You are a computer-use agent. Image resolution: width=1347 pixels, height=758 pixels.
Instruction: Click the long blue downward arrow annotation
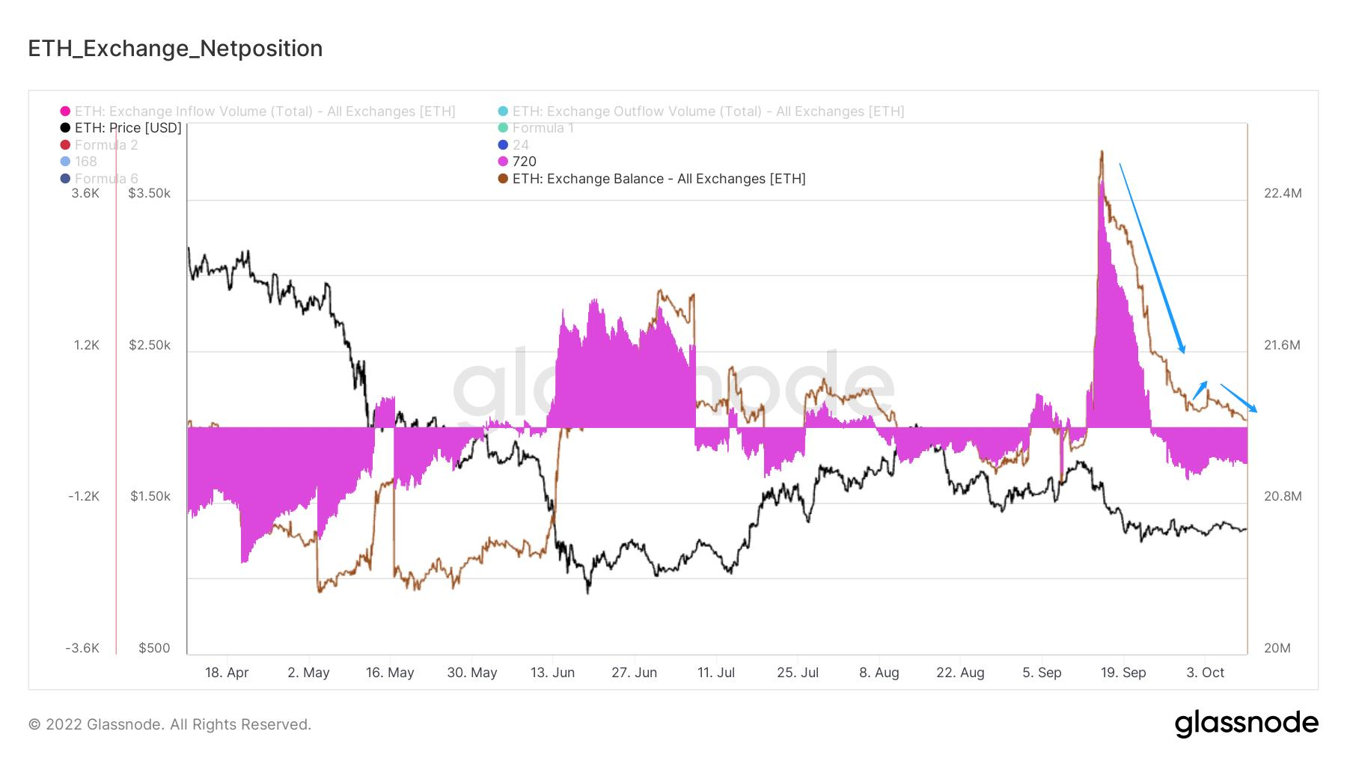click(x=1152, y=258)
